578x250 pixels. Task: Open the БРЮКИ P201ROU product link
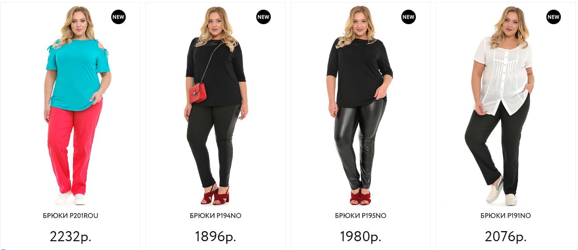click(70, 216)
